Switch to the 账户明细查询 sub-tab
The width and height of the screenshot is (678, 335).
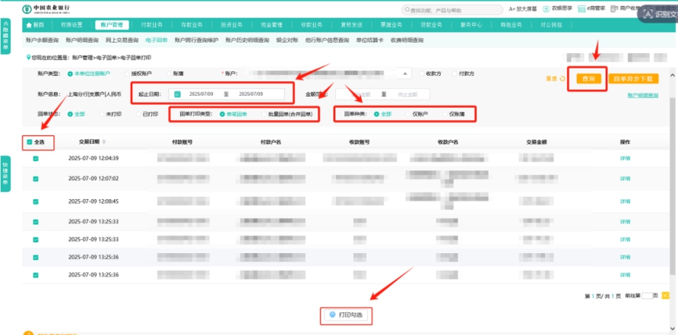pyautogui.click(x=81, y=40)
